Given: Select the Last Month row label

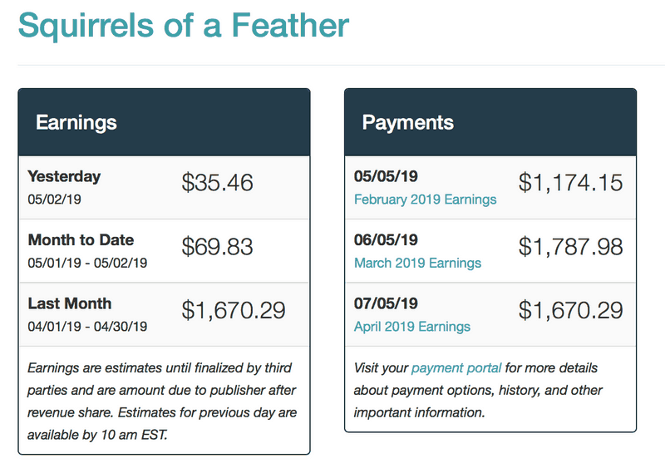Looking at the screenshot, I should coord(70,303).
